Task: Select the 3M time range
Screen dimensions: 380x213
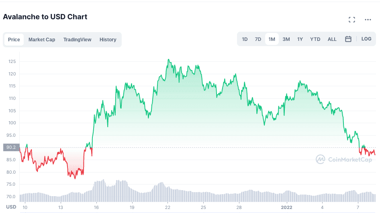Action: pyautogui.click(x=286, y=39)
